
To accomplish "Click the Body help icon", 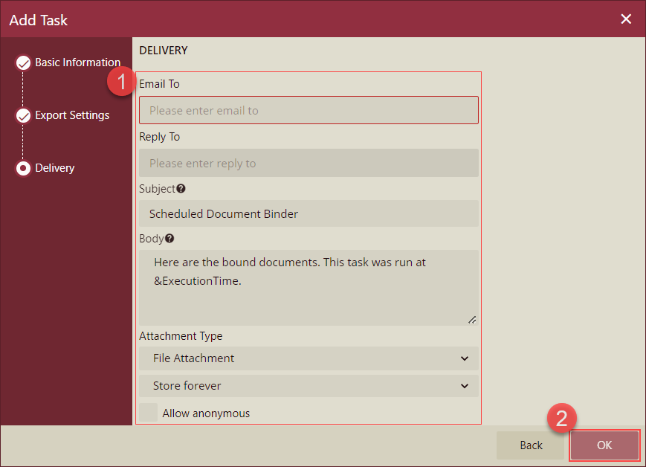I will (x=169, y=238).
